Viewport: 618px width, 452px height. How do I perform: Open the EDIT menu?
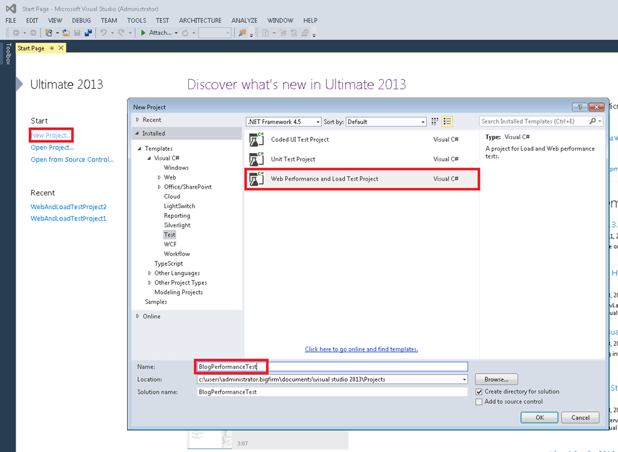click(x=32, y=20)
